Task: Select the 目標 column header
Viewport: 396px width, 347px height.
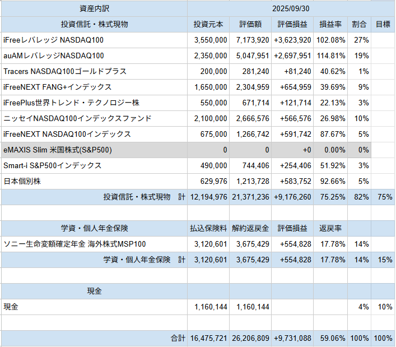Action: pyautogui.click(x=383, y=24)
